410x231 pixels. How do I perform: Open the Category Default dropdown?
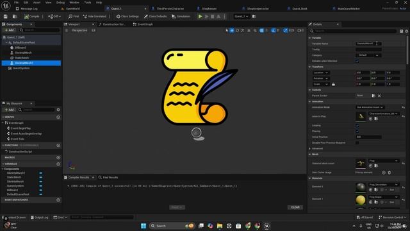pos(368,55)
